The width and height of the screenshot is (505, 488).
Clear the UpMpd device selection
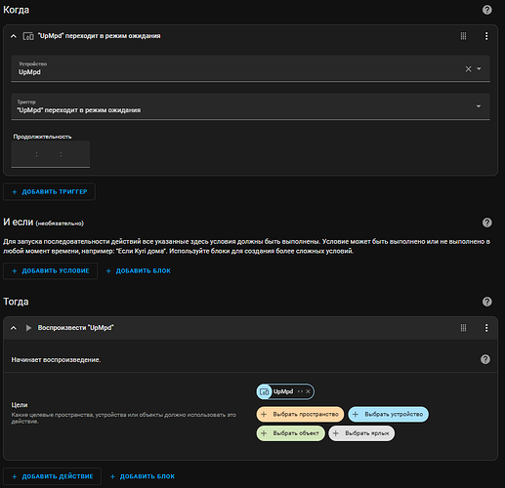[468, 68]
